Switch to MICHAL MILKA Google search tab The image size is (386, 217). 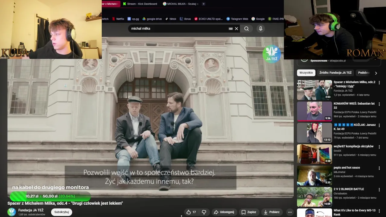pyautogui.click(x=180, y=4)
